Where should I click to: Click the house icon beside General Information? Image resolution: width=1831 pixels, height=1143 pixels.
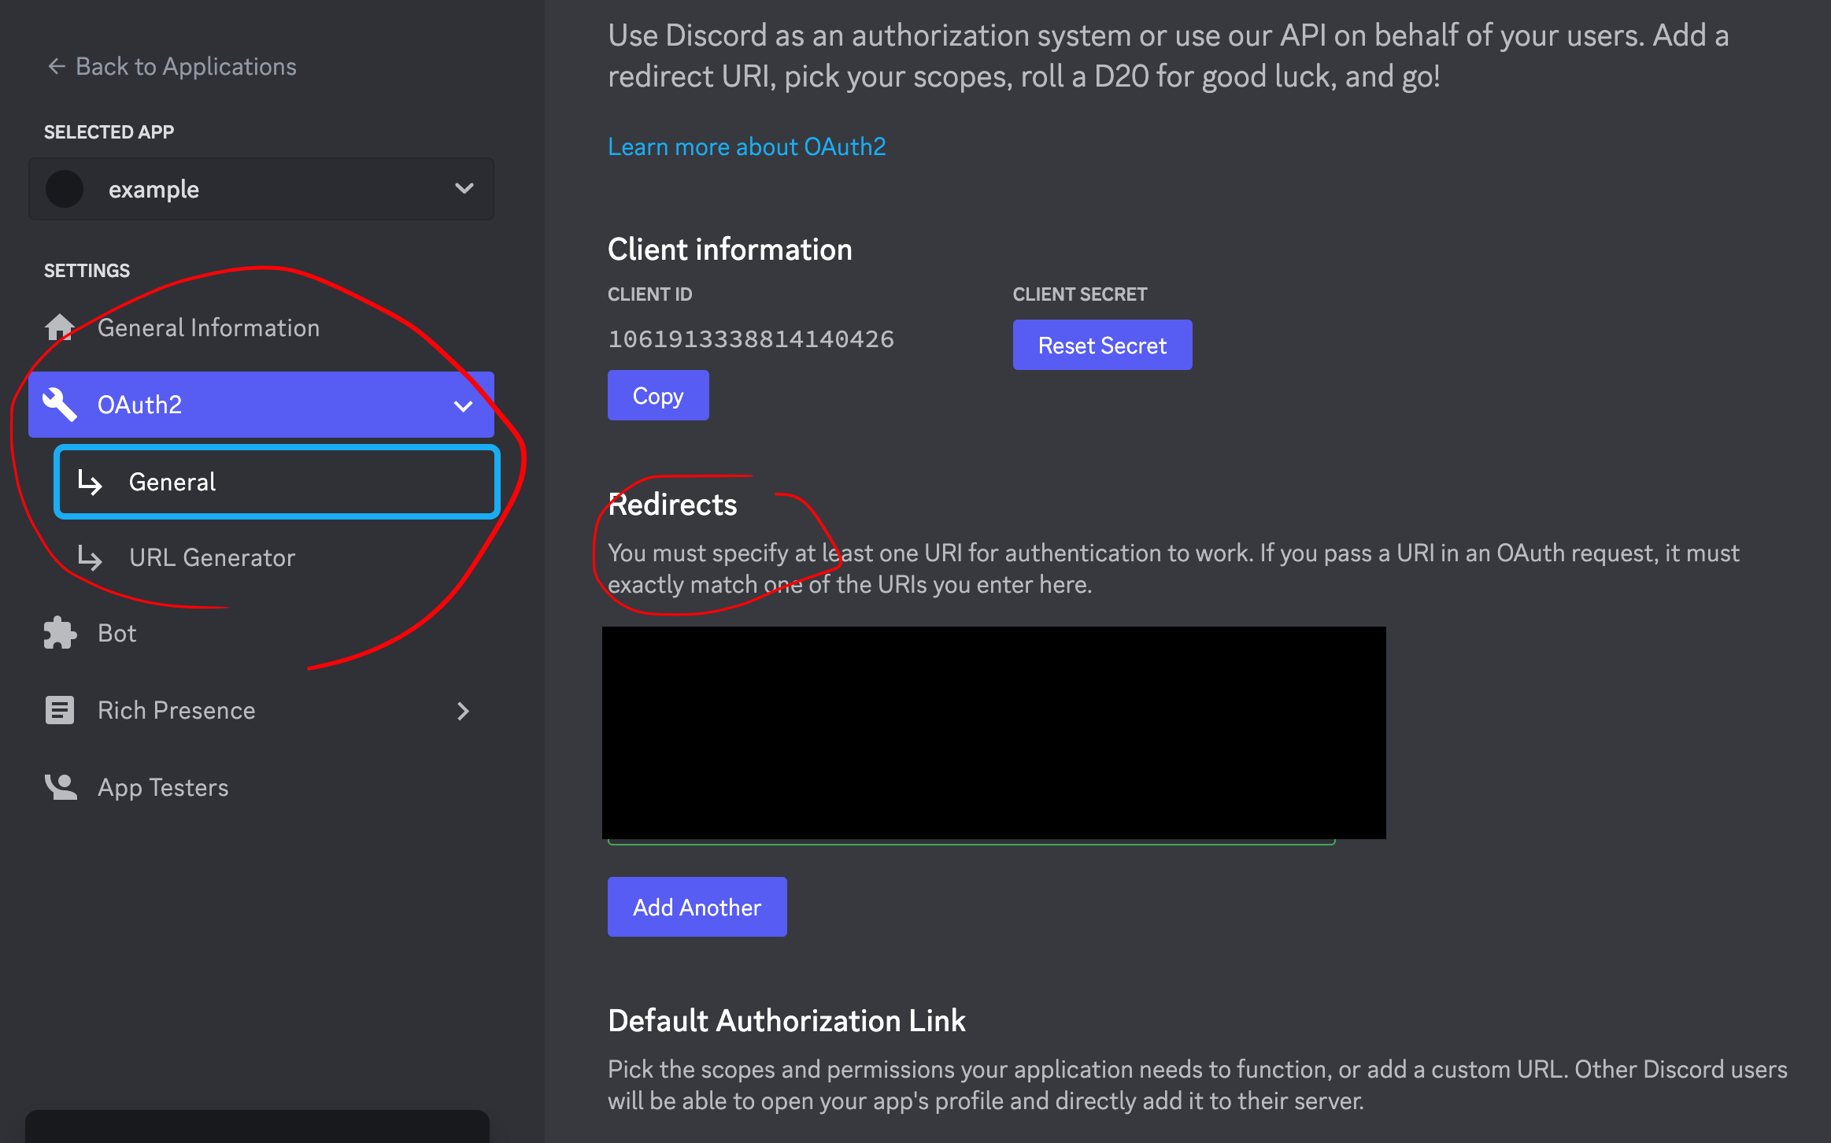tap(60, 327)
